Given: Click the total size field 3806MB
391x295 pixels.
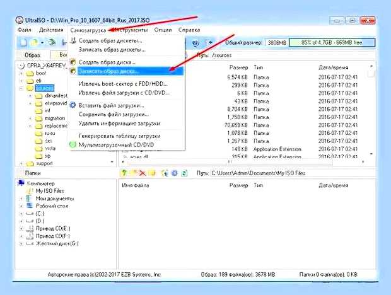Looking at the screenshot, I should 277,43.
